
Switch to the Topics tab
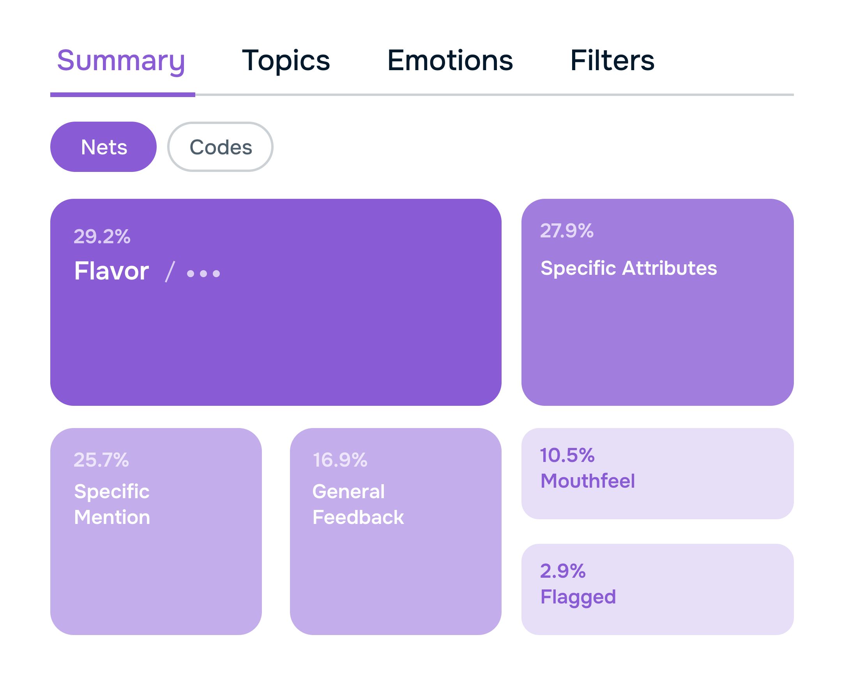point(286,60)
